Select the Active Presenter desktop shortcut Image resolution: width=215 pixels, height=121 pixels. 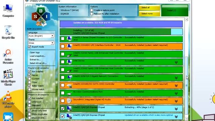coord(8,57)
